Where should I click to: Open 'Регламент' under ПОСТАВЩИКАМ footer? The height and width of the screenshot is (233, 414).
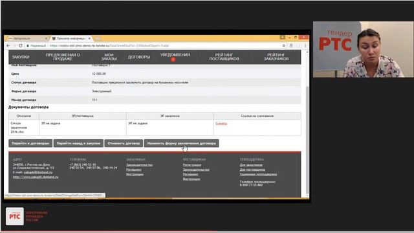190,174
